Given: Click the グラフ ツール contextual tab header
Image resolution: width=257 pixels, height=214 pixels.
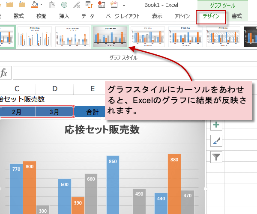Looking at the screenshot, I should pyautogui.click(x=223, y=6).
